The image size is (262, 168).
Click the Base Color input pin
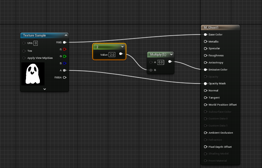click(x=206, y=35)
